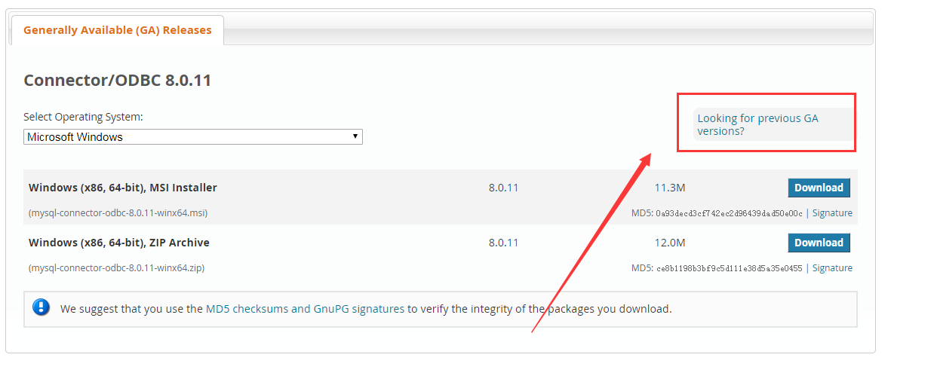
Task: Select the MD5 hash of the MSI Installer
Action: pos(729,213)
